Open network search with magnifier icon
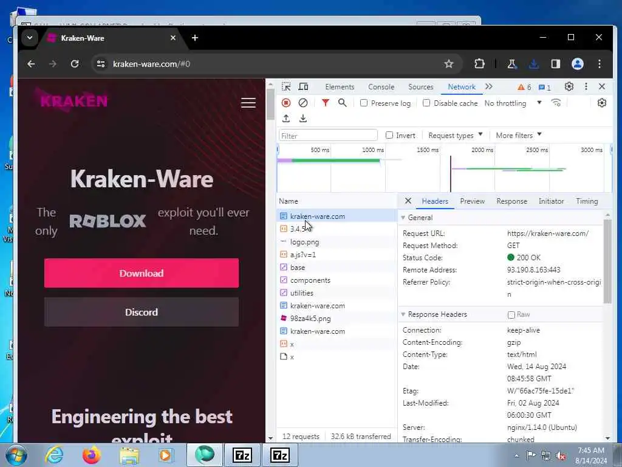Screen dimensions: 622x467 pyautogui.click(x=343, y=103)
